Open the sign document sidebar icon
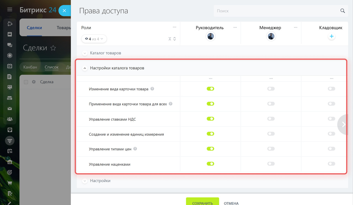 pos(10,193)
